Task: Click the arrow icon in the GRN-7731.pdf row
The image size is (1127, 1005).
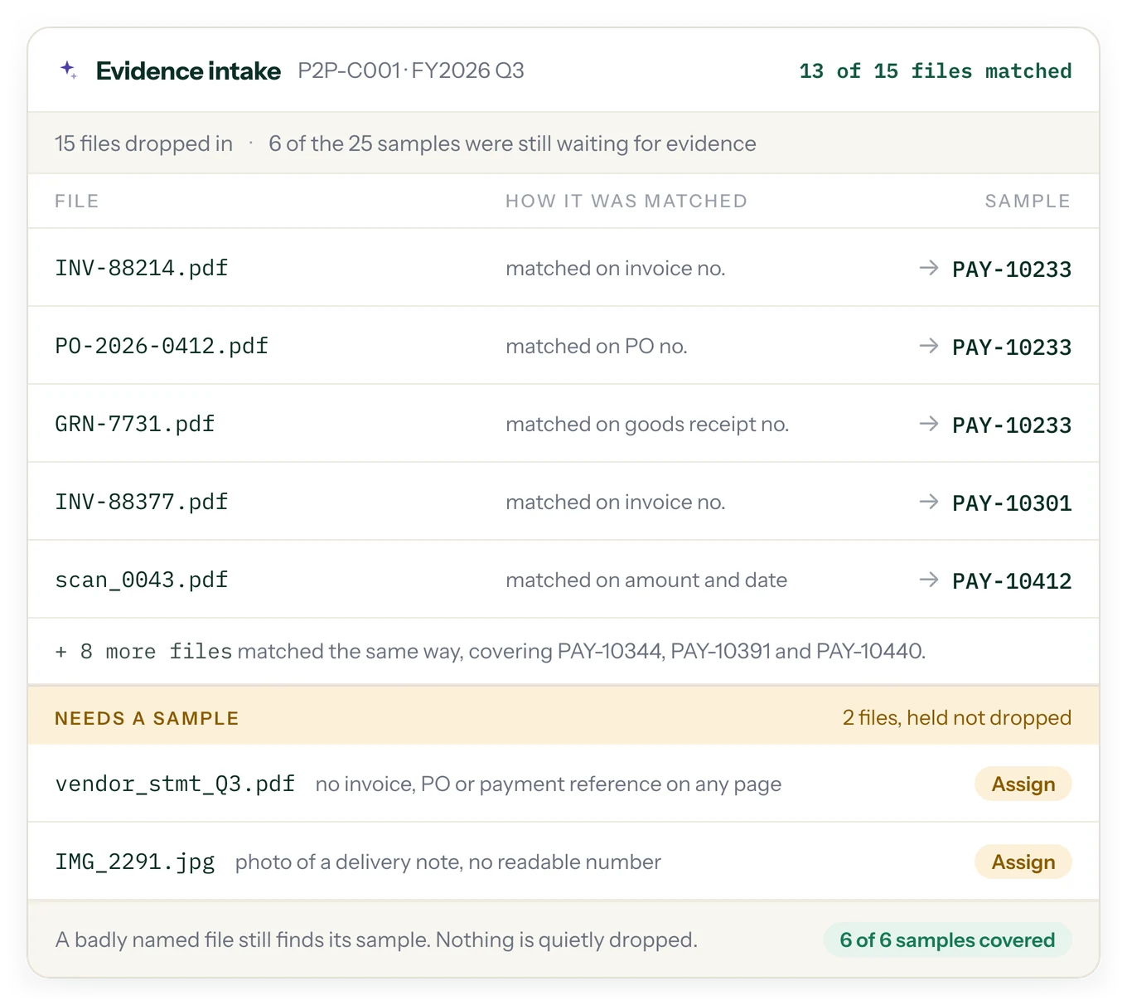Action: tap(929, 424)
